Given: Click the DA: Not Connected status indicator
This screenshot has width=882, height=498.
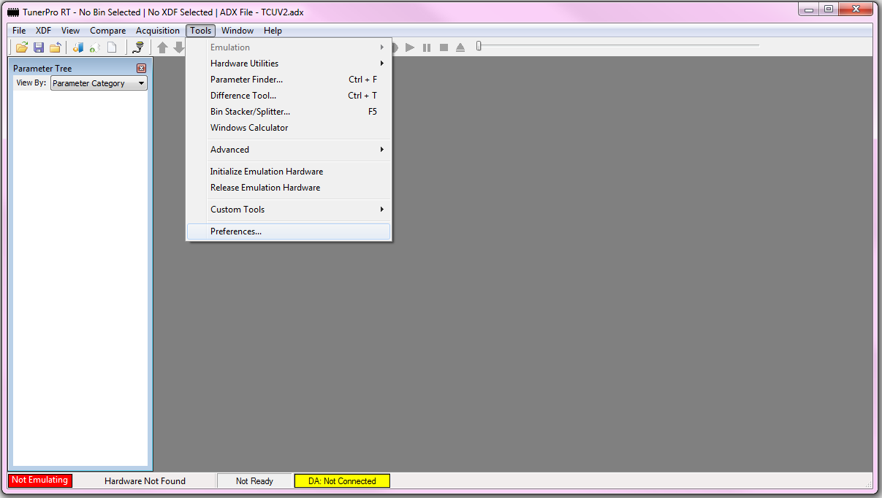Looking at the screenshot, I should coord(342,481).
